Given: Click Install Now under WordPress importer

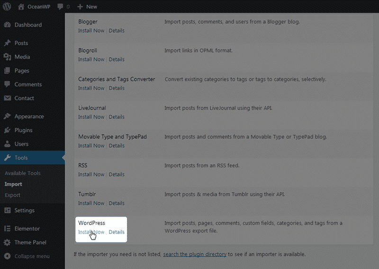Looking at the screenshot, I should tap(91, 232).
